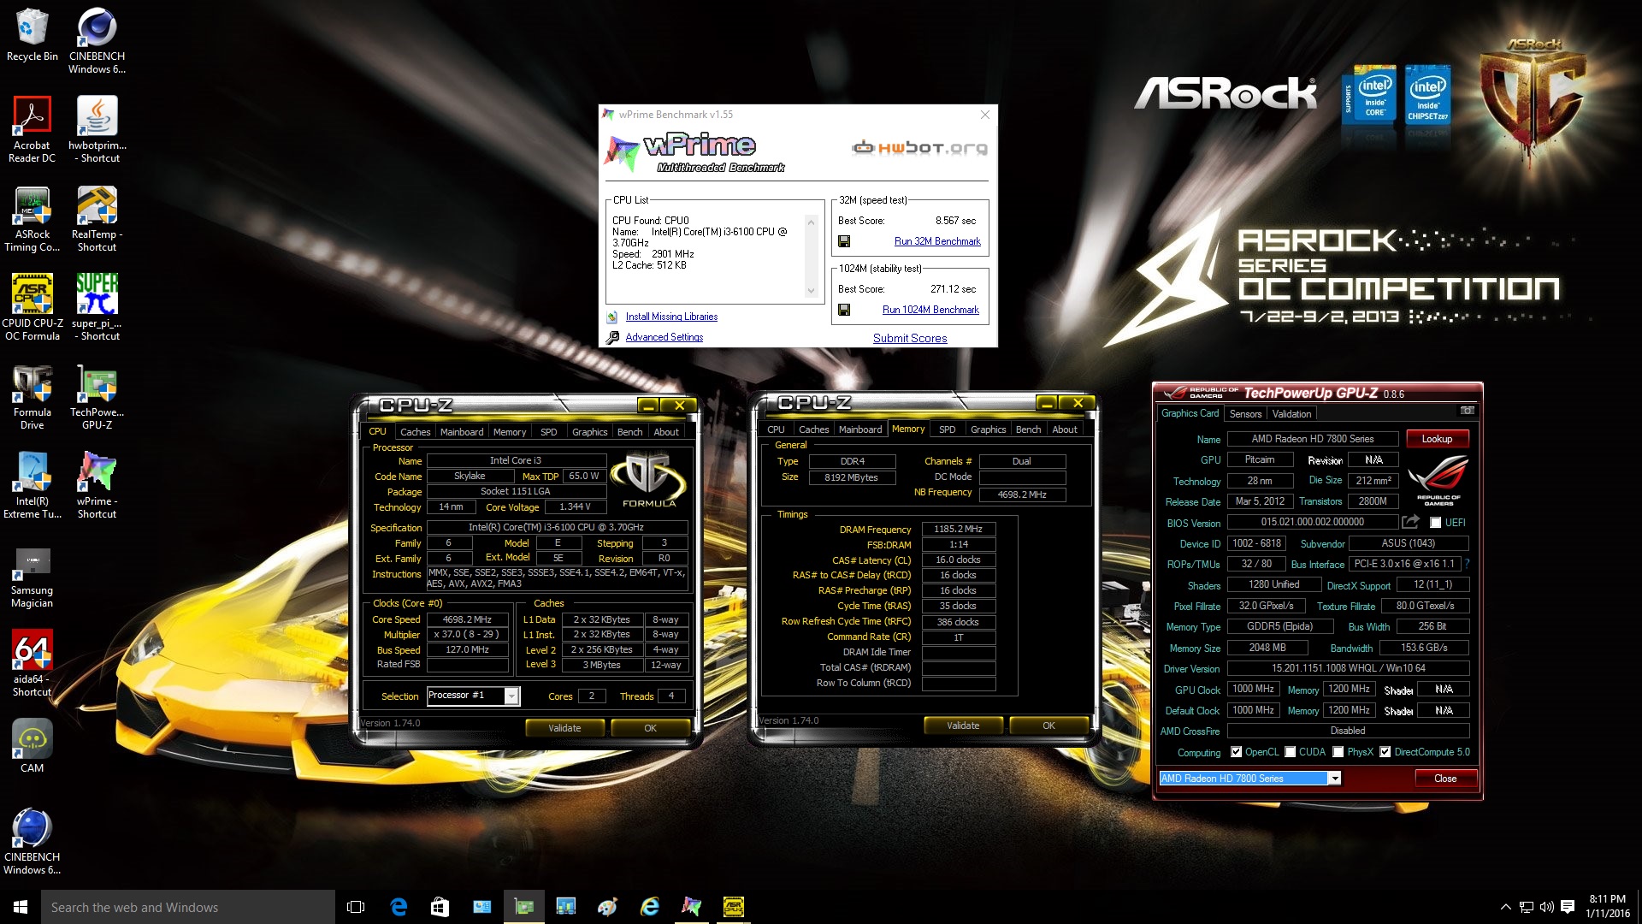The height and width of the screenshot is (924, 1642).
Task: Open Formula Drive desktop icon
Action: [x=32, y=397]
